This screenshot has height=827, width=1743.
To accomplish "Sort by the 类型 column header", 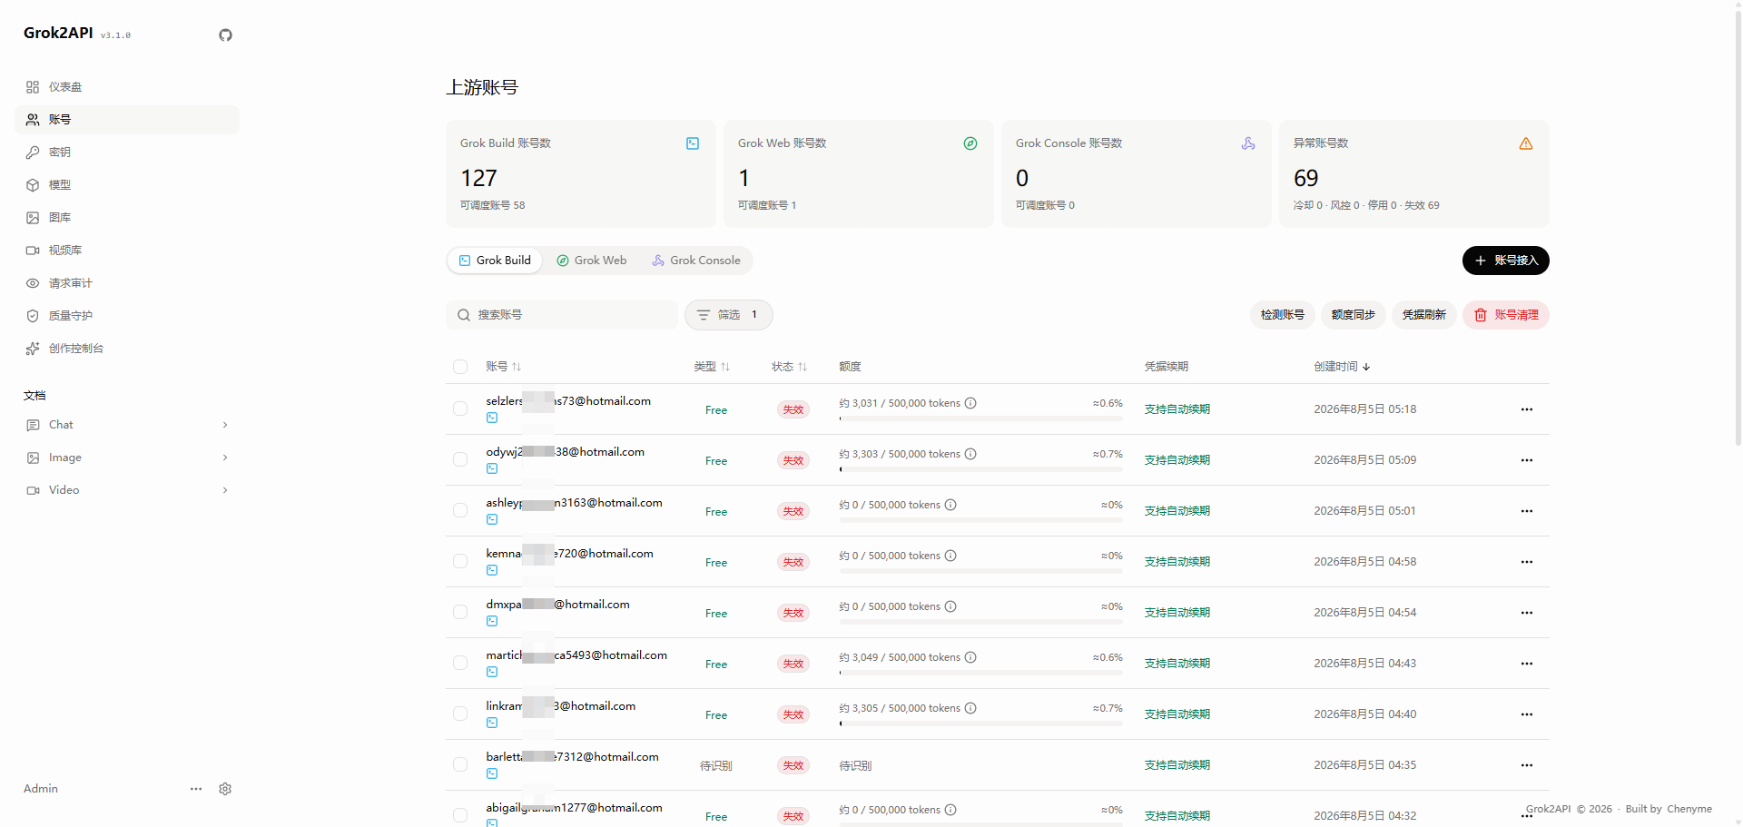I will coord(712,367).
